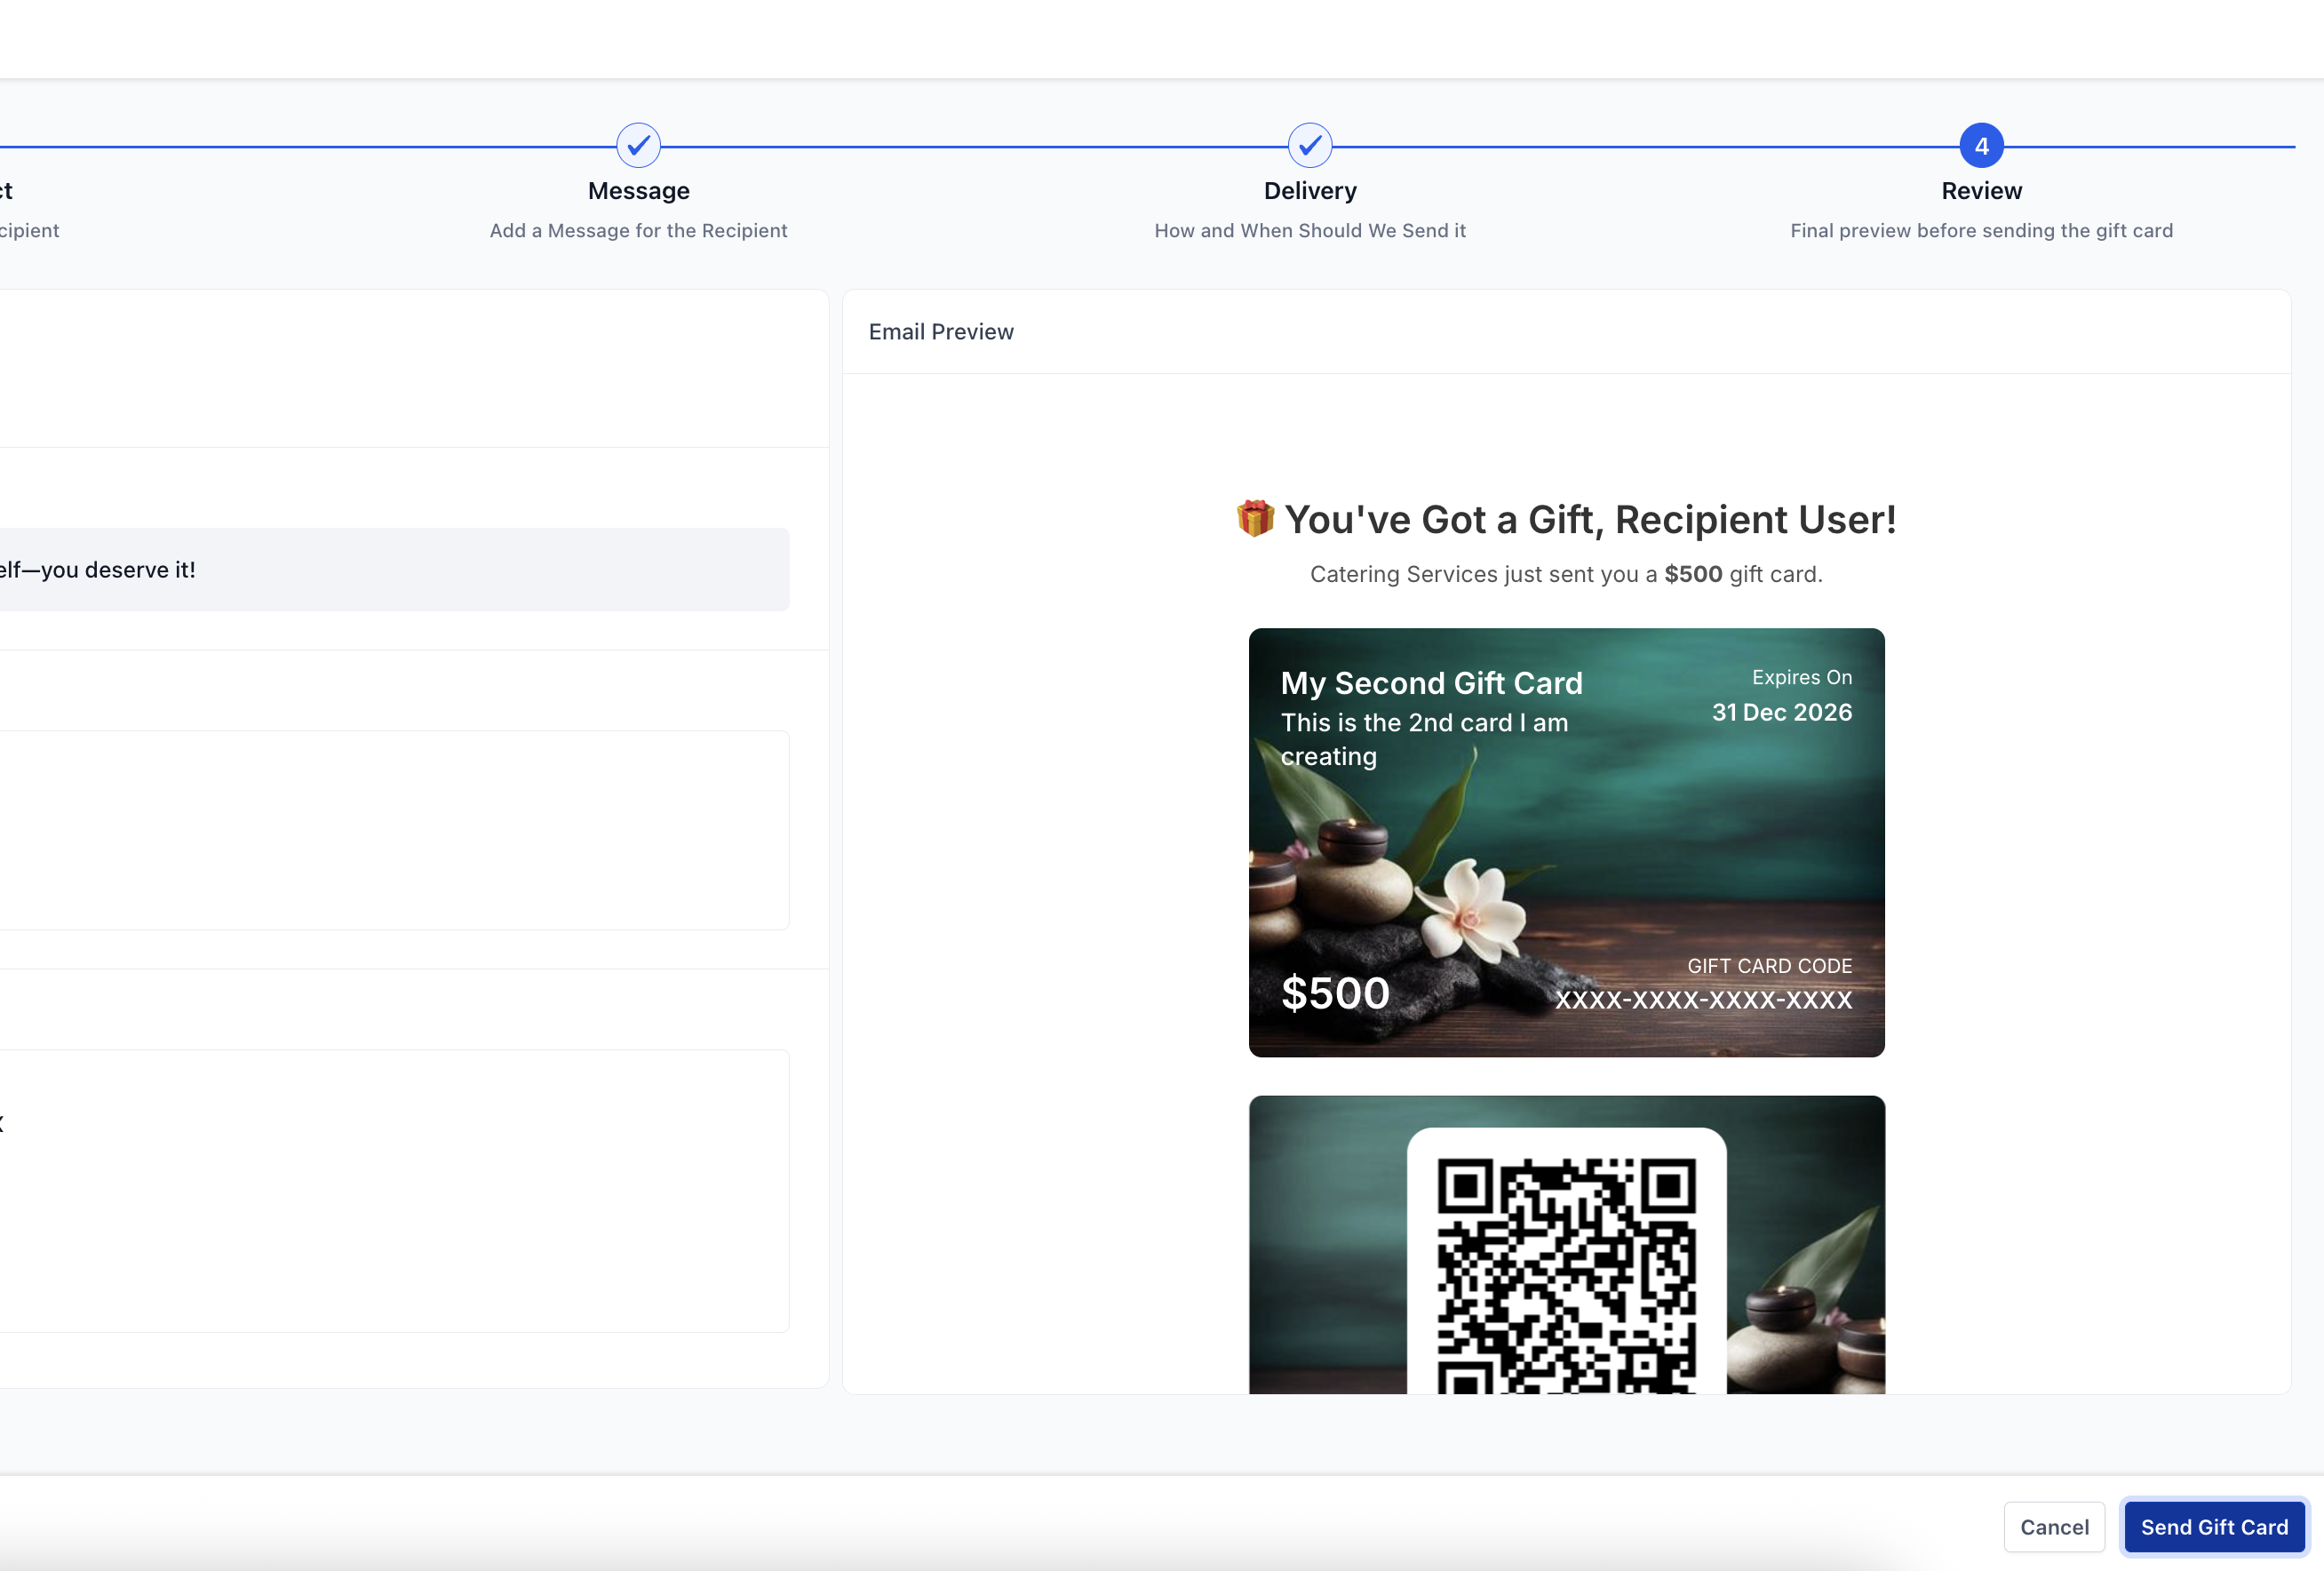Go to the Delivery step label

(1309, 191)
